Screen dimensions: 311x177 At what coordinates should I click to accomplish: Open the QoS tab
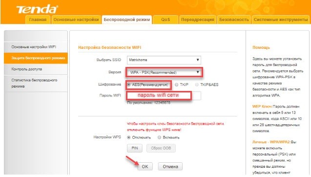click(x=166, y=20)
